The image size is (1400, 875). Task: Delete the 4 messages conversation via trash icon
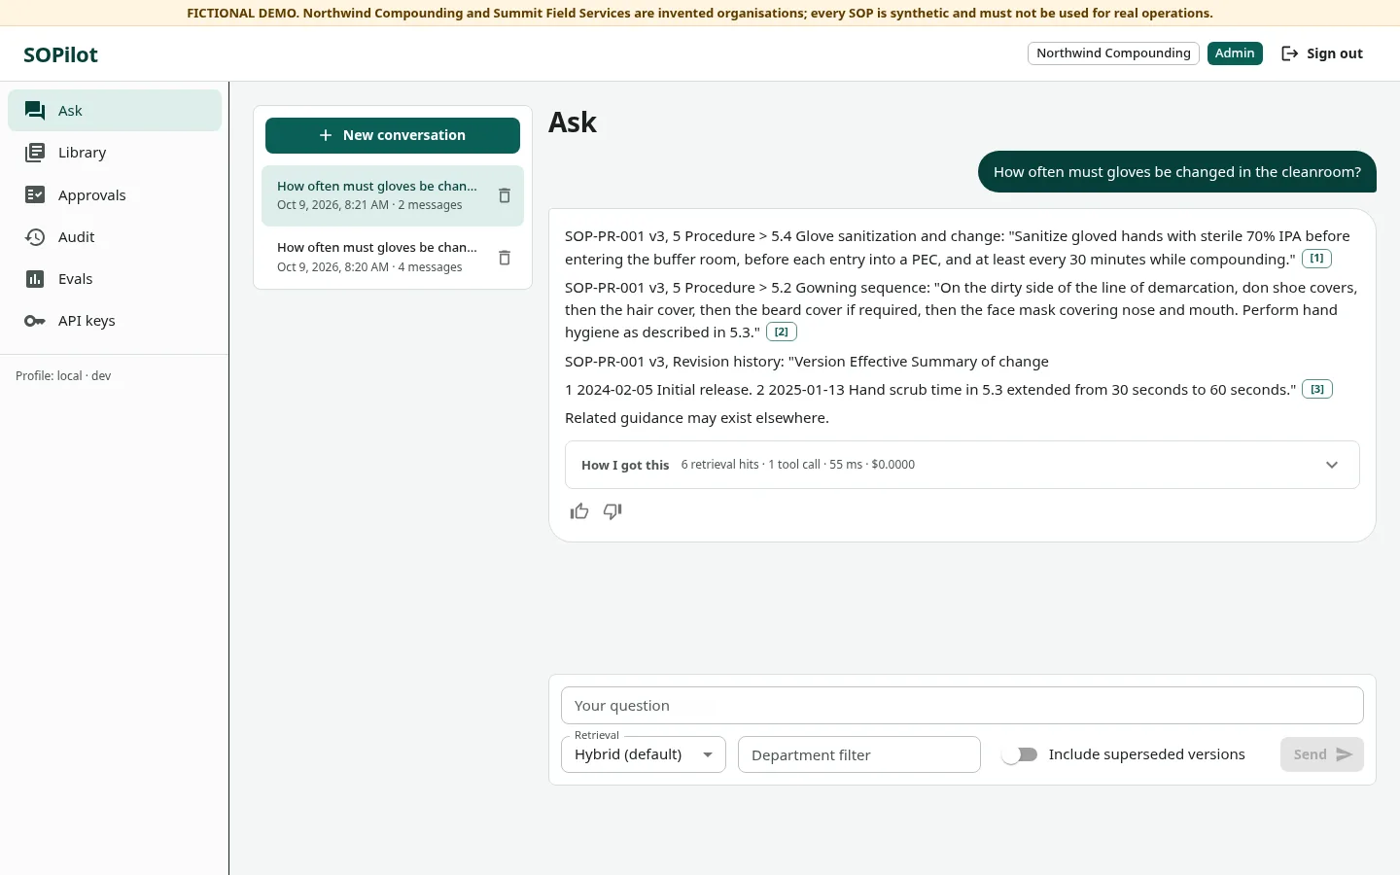click(x=505, y=258)
